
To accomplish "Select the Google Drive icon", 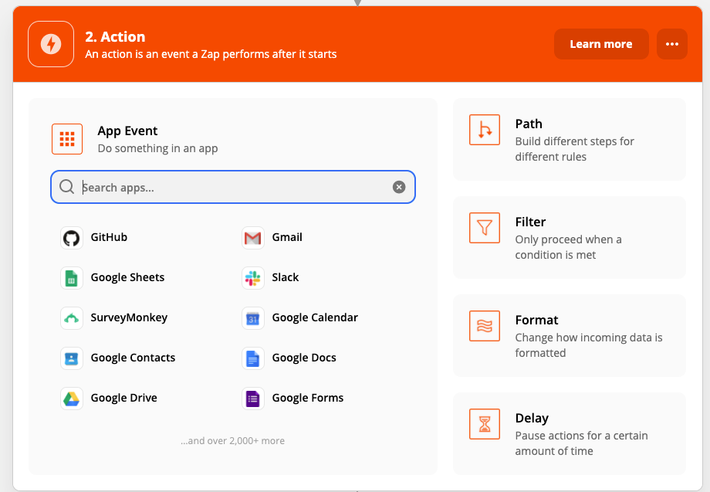I will [72, 399].
